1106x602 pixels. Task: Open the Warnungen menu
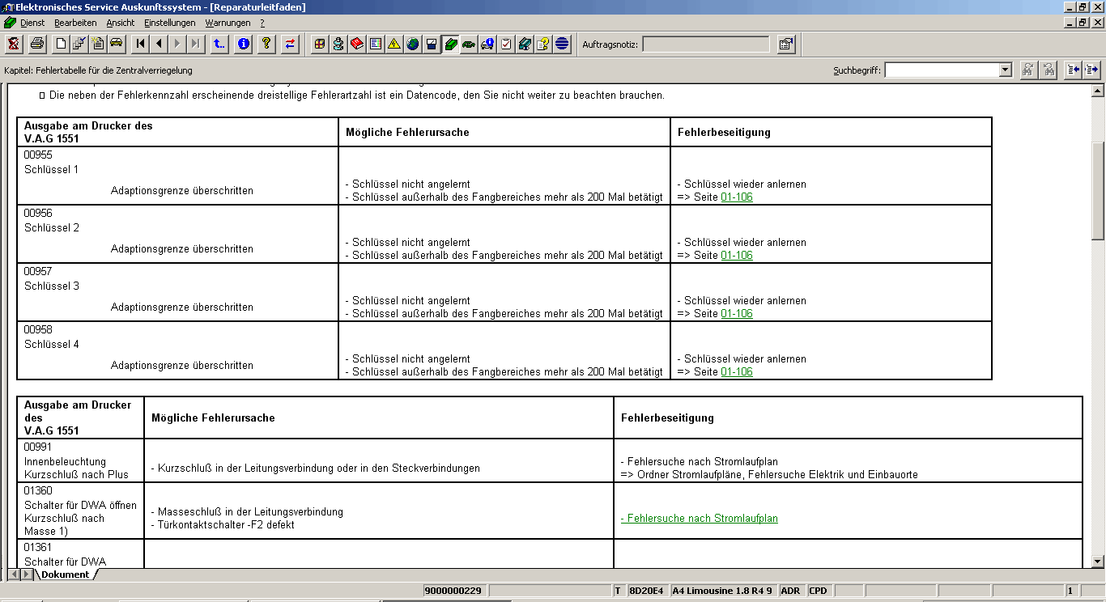[228, 23]
